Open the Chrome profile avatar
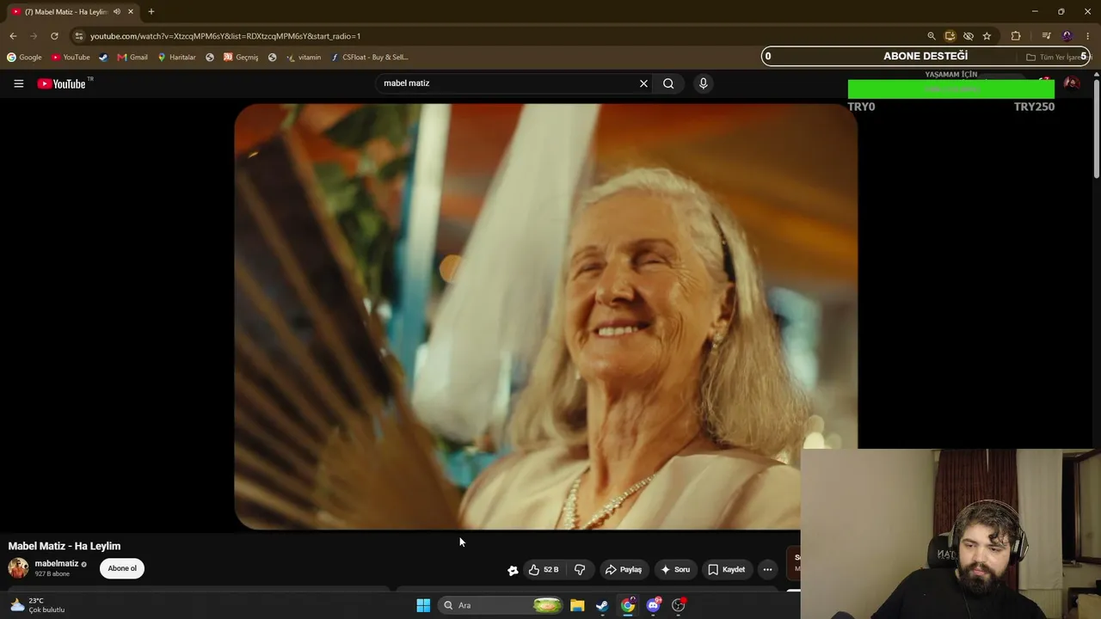 point(1067,36)
